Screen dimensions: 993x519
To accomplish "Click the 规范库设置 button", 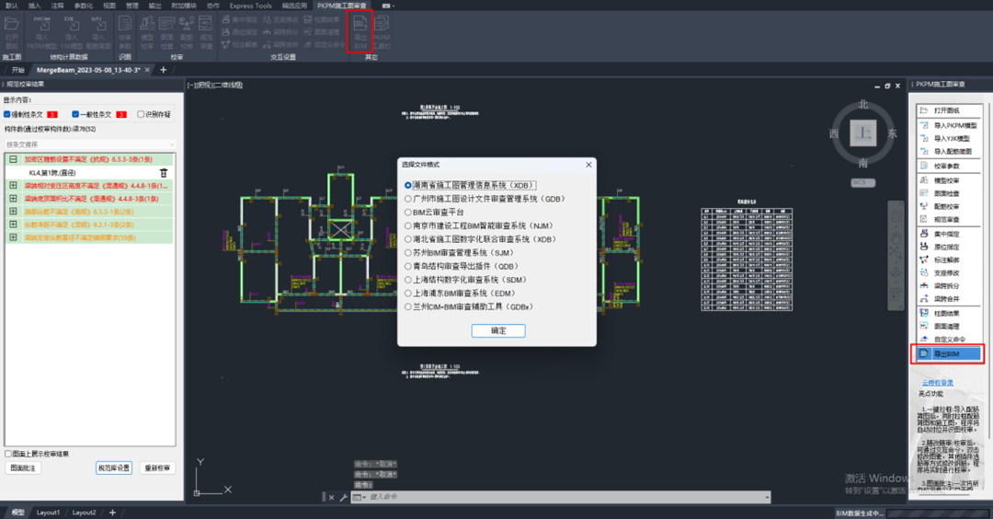I will click(114, 468).
